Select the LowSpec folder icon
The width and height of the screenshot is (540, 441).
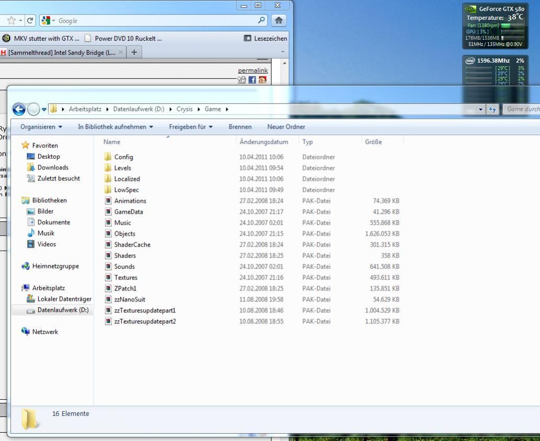[108, 190]
